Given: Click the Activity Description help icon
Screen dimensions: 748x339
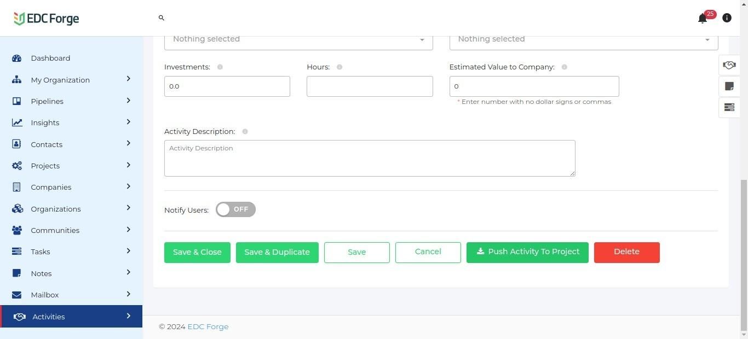Looking at the screenshot, I should coord(245,132).
